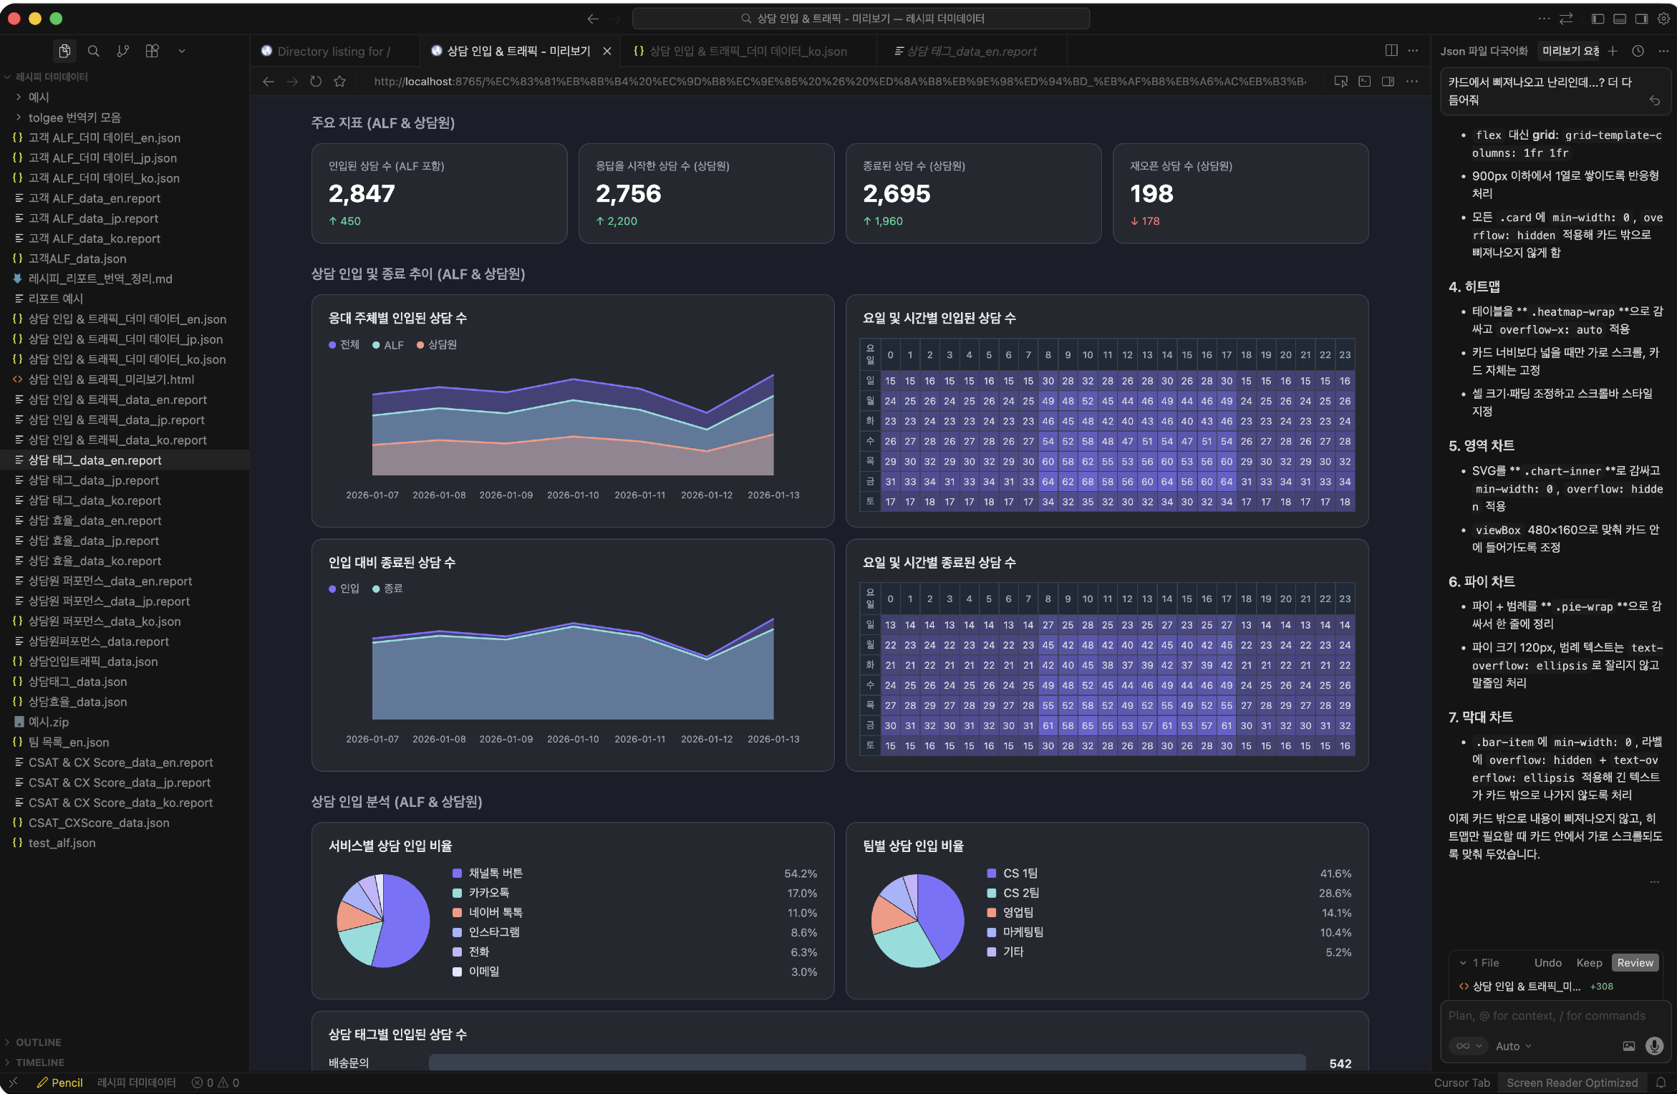This screenshot has height=1094, width=1677.
Task: Toggle the secondary right sidebar visibility
Action: click(1641, 19)
